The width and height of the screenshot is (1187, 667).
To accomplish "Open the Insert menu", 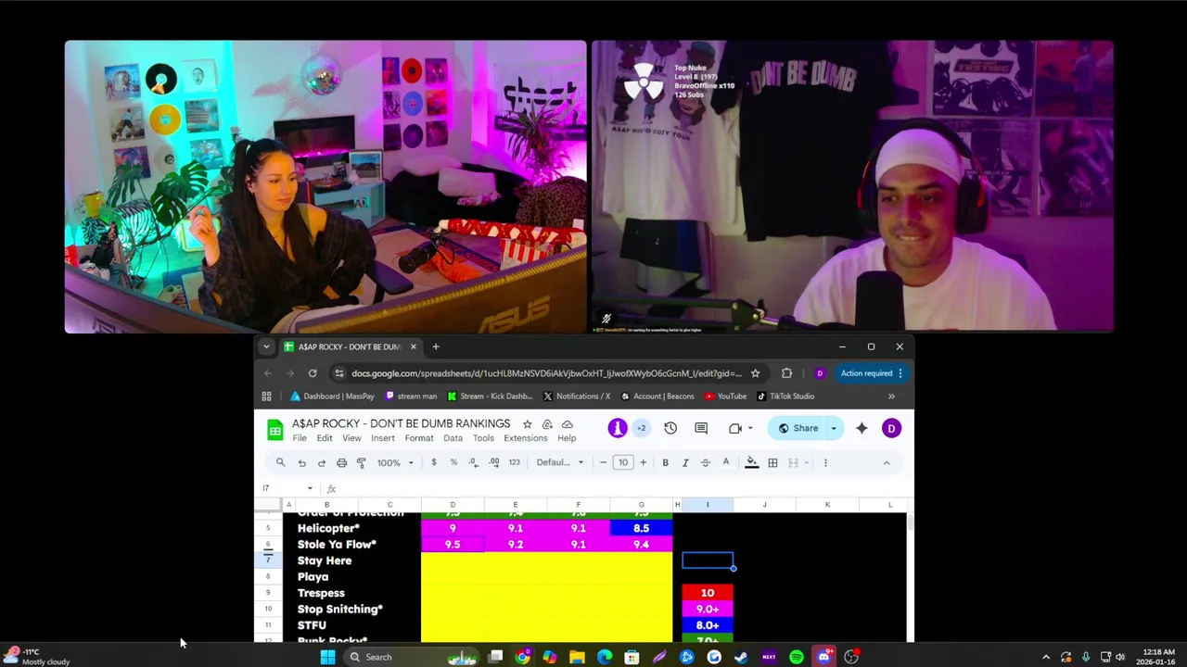I will click(382, 438).
